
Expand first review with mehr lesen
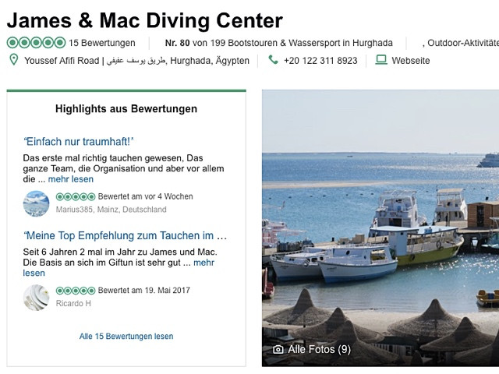click(x=71, y=179)
